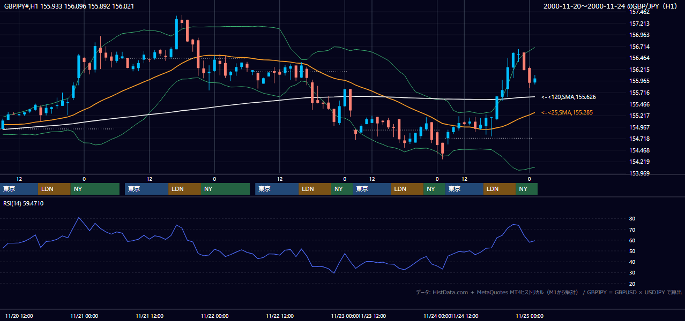Click RSI axis level 30
Image resolution: width=685 pixels, height=321 pixels.
click(632, 273)
